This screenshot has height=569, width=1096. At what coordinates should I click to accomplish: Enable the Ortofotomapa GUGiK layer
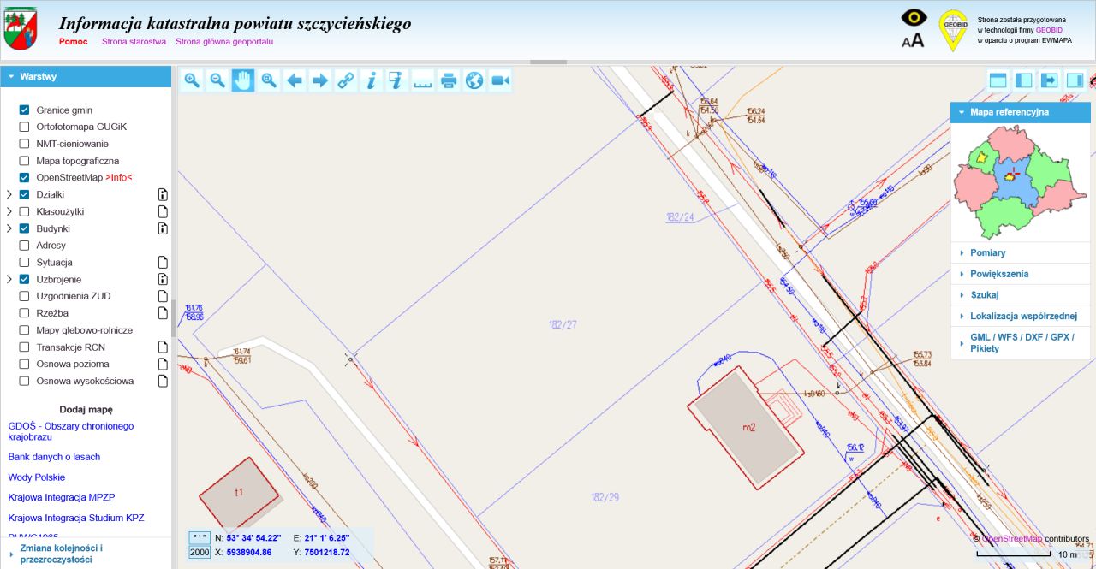pos(24,127)
